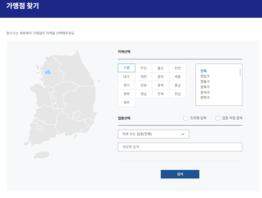
Task: Select the 부산 region button
Action: [x=144, y=68]
